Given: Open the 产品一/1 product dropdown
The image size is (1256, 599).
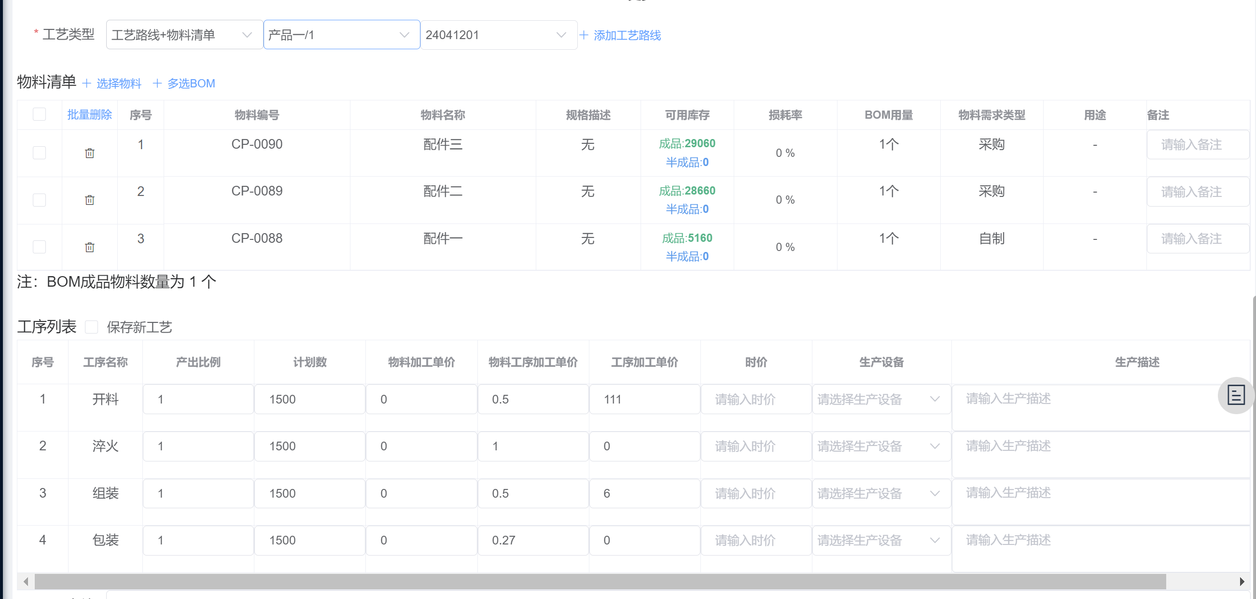Looking at the screenshot, I should pos(342,35).
